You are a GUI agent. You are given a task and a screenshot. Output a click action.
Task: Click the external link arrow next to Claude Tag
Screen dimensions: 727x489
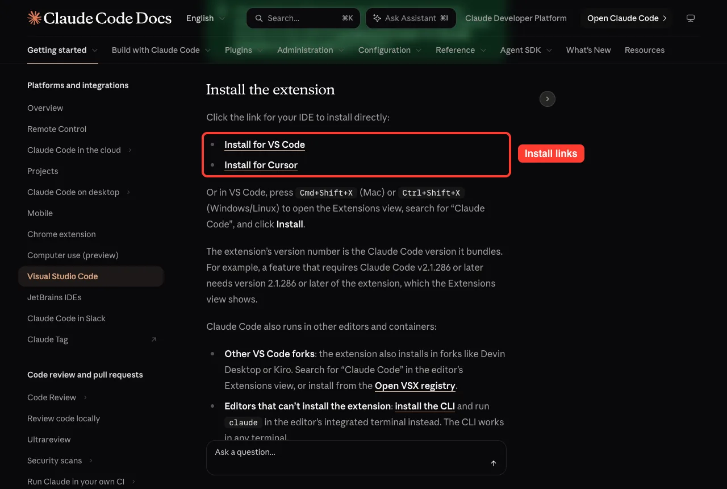(154, 339)
